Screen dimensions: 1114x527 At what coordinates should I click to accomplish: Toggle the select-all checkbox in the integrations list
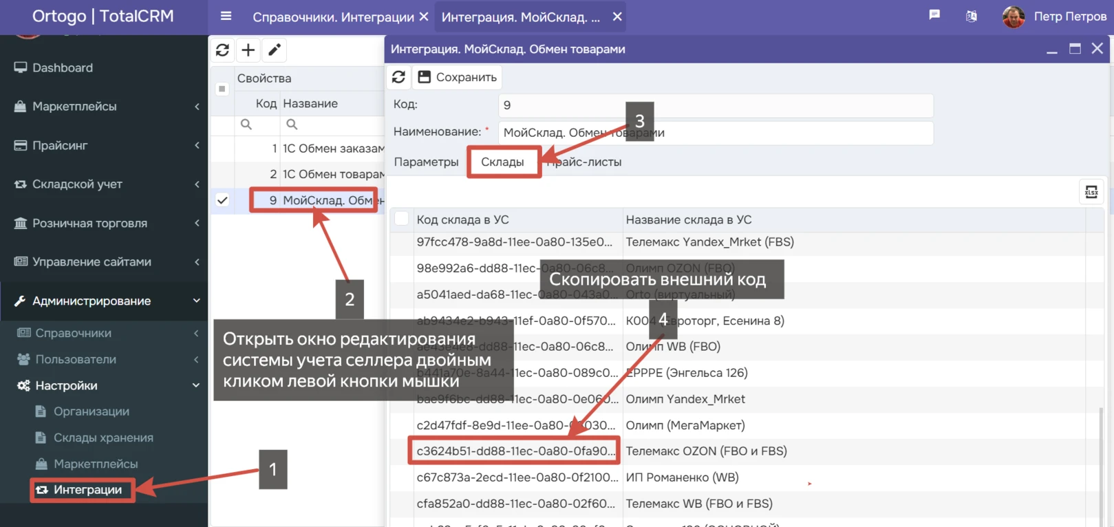click(x=222, y=89)
